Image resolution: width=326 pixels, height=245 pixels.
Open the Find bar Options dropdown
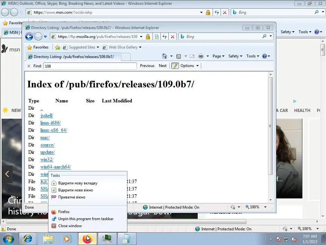point(190,66)
